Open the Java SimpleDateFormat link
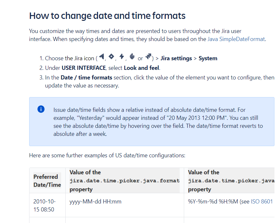The height and width of the screenshot is (223, 278). click(236, 39)
